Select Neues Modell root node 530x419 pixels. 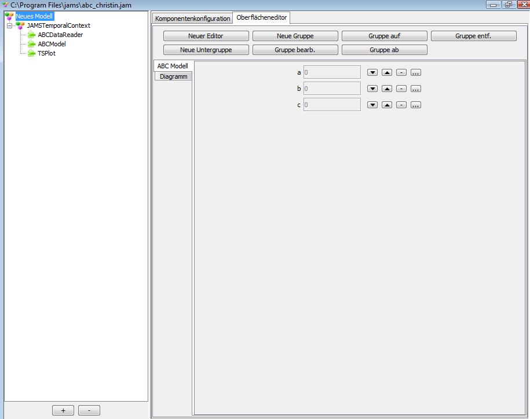[34, 16]
